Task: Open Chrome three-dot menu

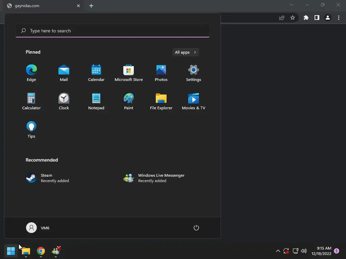Action: pos(339,18)
